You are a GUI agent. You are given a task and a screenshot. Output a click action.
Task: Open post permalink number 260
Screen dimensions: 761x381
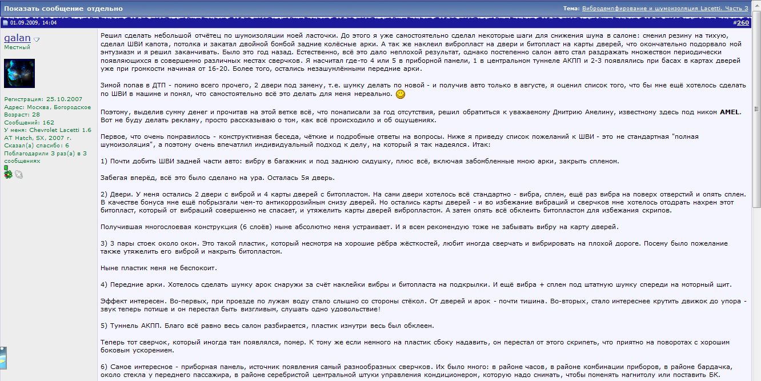coord(742,23)
